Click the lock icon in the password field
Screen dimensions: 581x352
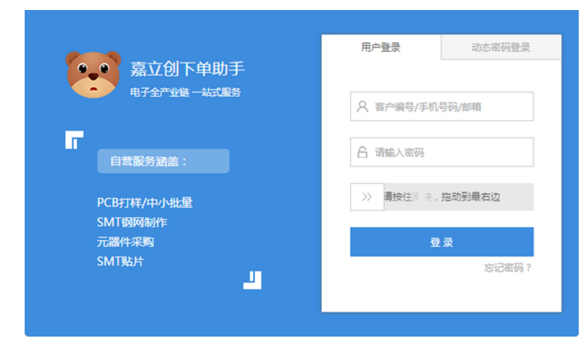[x=362, y=153]
